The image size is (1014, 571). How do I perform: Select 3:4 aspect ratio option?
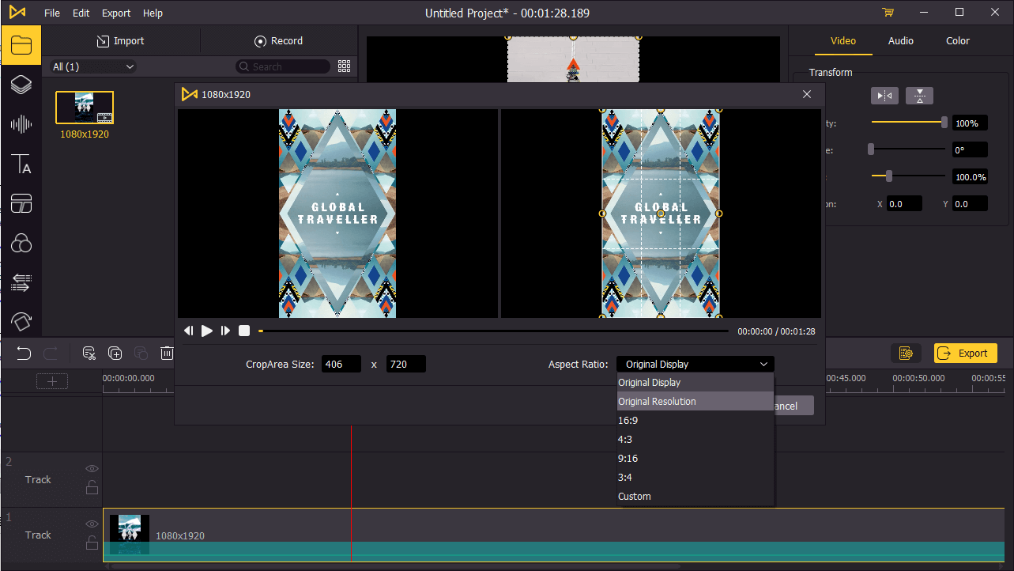(x=695, y=477)
